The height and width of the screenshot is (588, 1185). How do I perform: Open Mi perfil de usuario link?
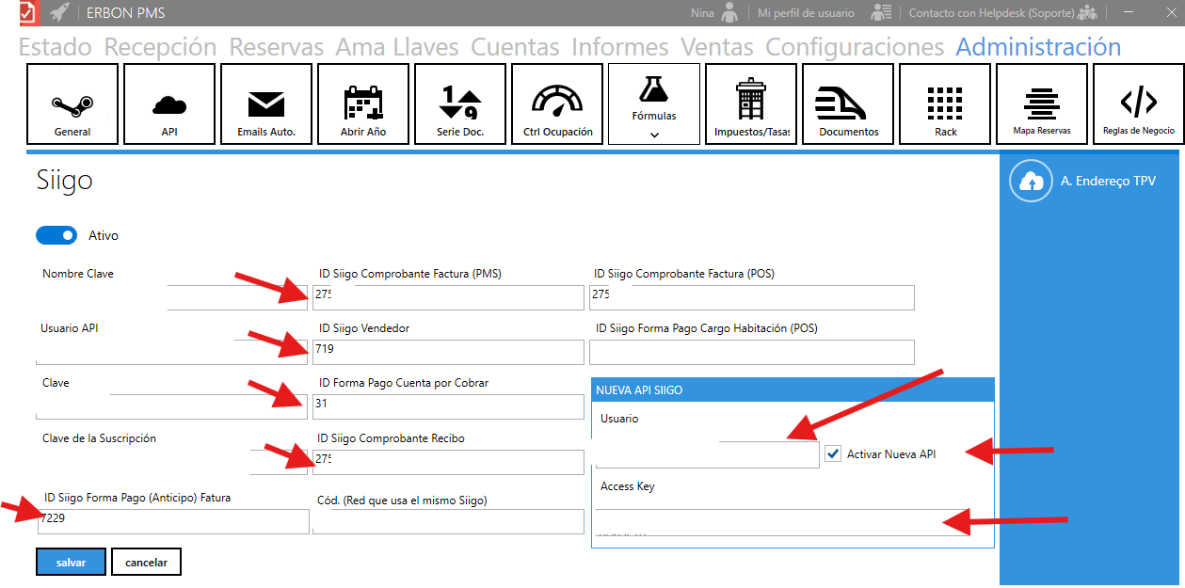click(x=806, y=13)
